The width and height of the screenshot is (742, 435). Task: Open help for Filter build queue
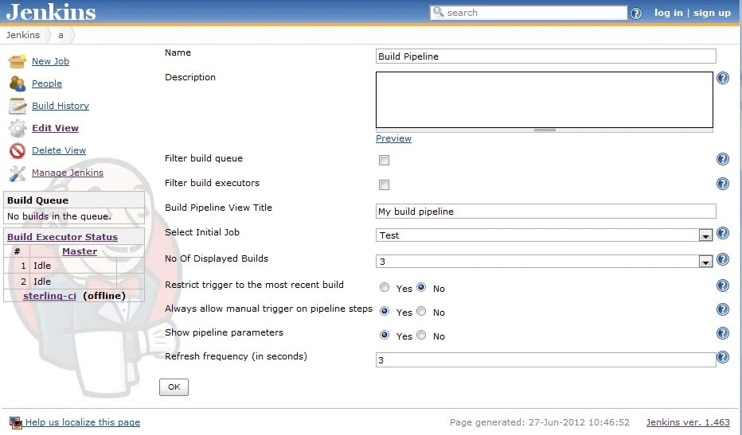click(723, 159)
